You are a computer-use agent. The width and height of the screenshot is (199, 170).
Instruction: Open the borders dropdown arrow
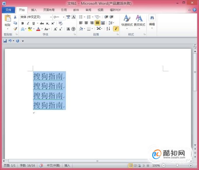coord(92,29)
